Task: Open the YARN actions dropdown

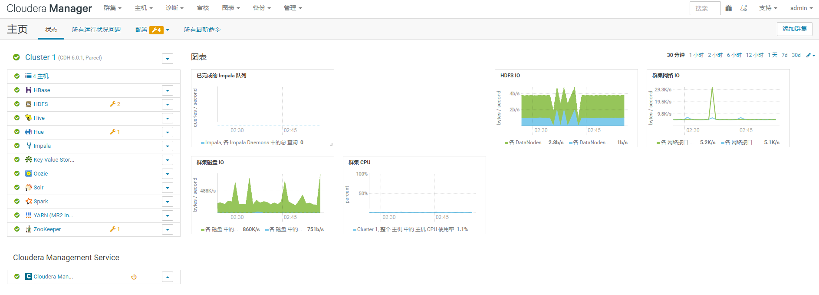Action: pyautogui.click(x=168, y=215)
